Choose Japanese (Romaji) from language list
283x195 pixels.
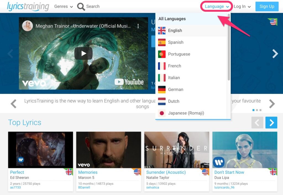[x=186, y=113]
